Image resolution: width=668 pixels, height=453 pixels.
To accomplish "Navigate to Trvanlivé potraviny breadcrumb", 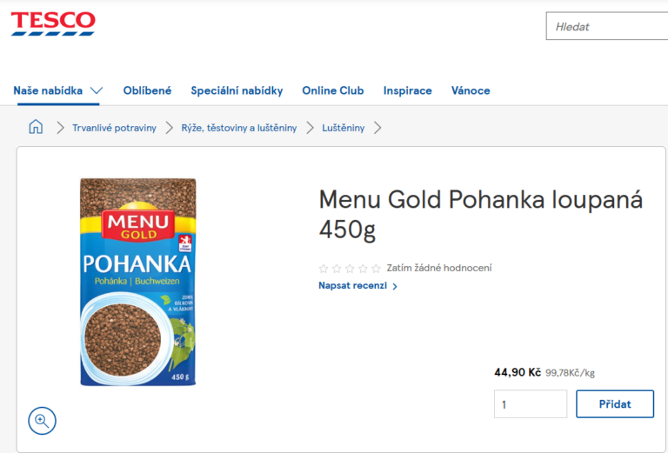I will pos(114,128).
